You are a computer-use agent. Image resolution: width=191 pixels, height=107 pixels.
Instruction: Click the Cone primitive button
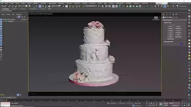[x=178, y=26]
